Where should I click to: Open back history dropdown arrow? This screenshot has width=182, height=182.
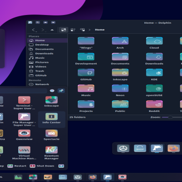[x=36, y=31]
